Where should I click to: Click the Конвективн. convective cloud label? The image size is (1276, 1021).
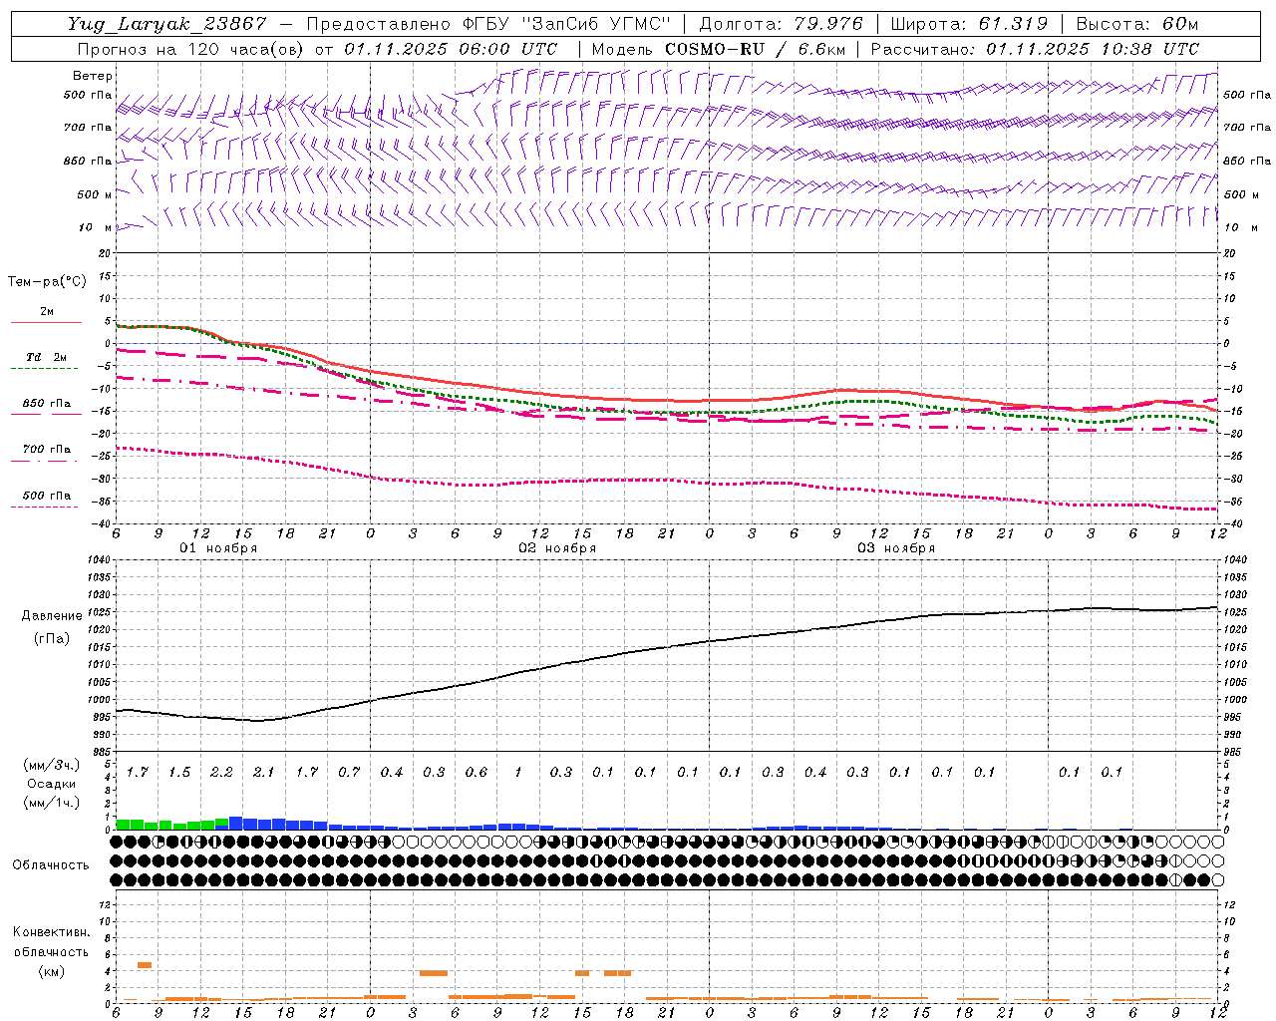pyautogui.click(x=51, y=932)
